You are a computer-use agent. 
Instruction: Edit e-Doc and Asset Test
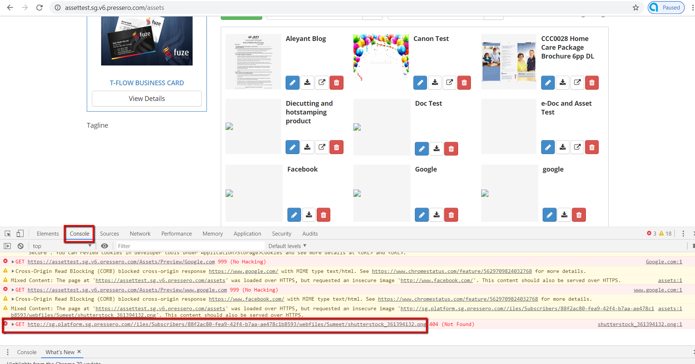[548, 147]
